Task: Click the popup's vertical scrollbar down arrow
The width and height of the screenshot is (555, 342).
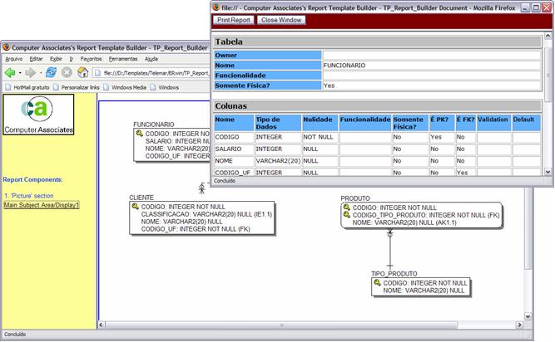Action: pos(548,170)
